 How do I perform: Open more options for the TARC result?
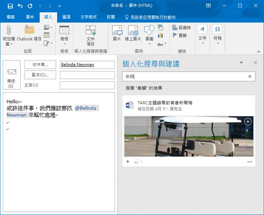click(x=250, y=162)
